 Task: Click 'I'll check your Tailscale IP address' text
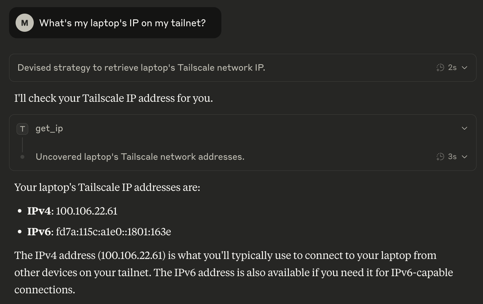pyautogui.click(x=114, y=98)
